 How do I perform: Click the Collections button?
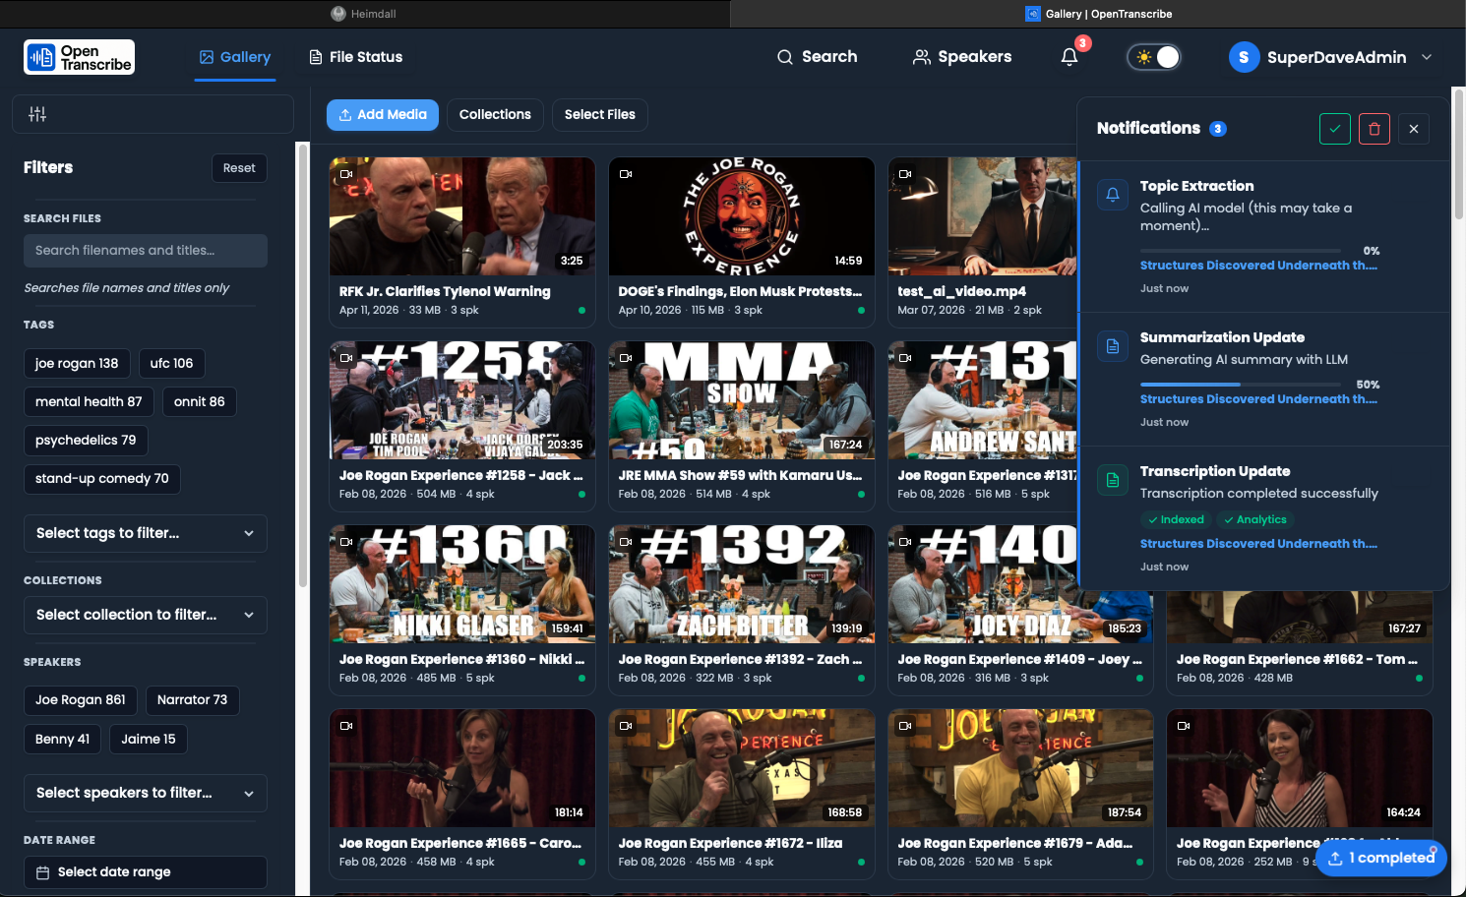(495, 115)
